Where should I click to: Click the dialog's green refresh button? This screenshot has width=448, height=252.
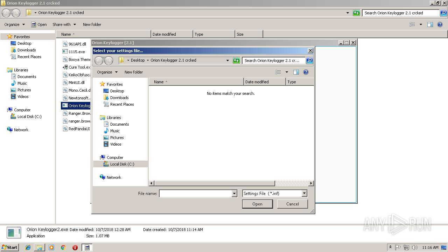click(x=236, y=61)
